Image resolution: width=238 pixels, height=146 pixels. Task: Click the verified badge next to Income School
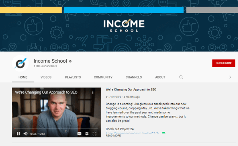coord(70,61)
